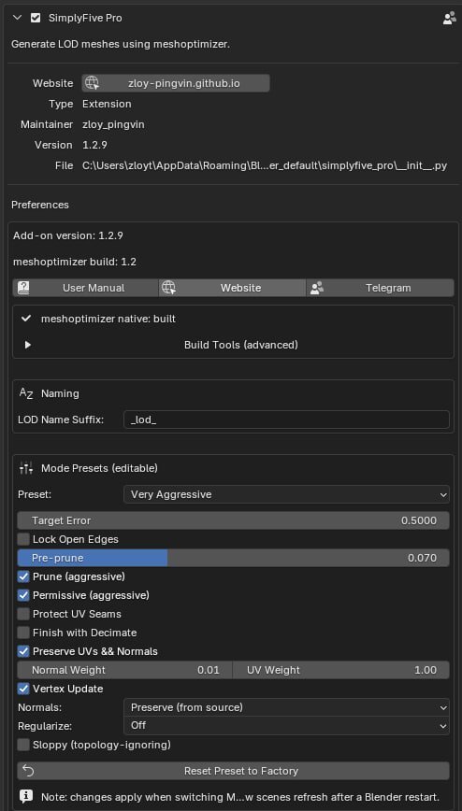Click the info icon beside the note
Screen dimensions: 462x811
[x=26, y=796]
